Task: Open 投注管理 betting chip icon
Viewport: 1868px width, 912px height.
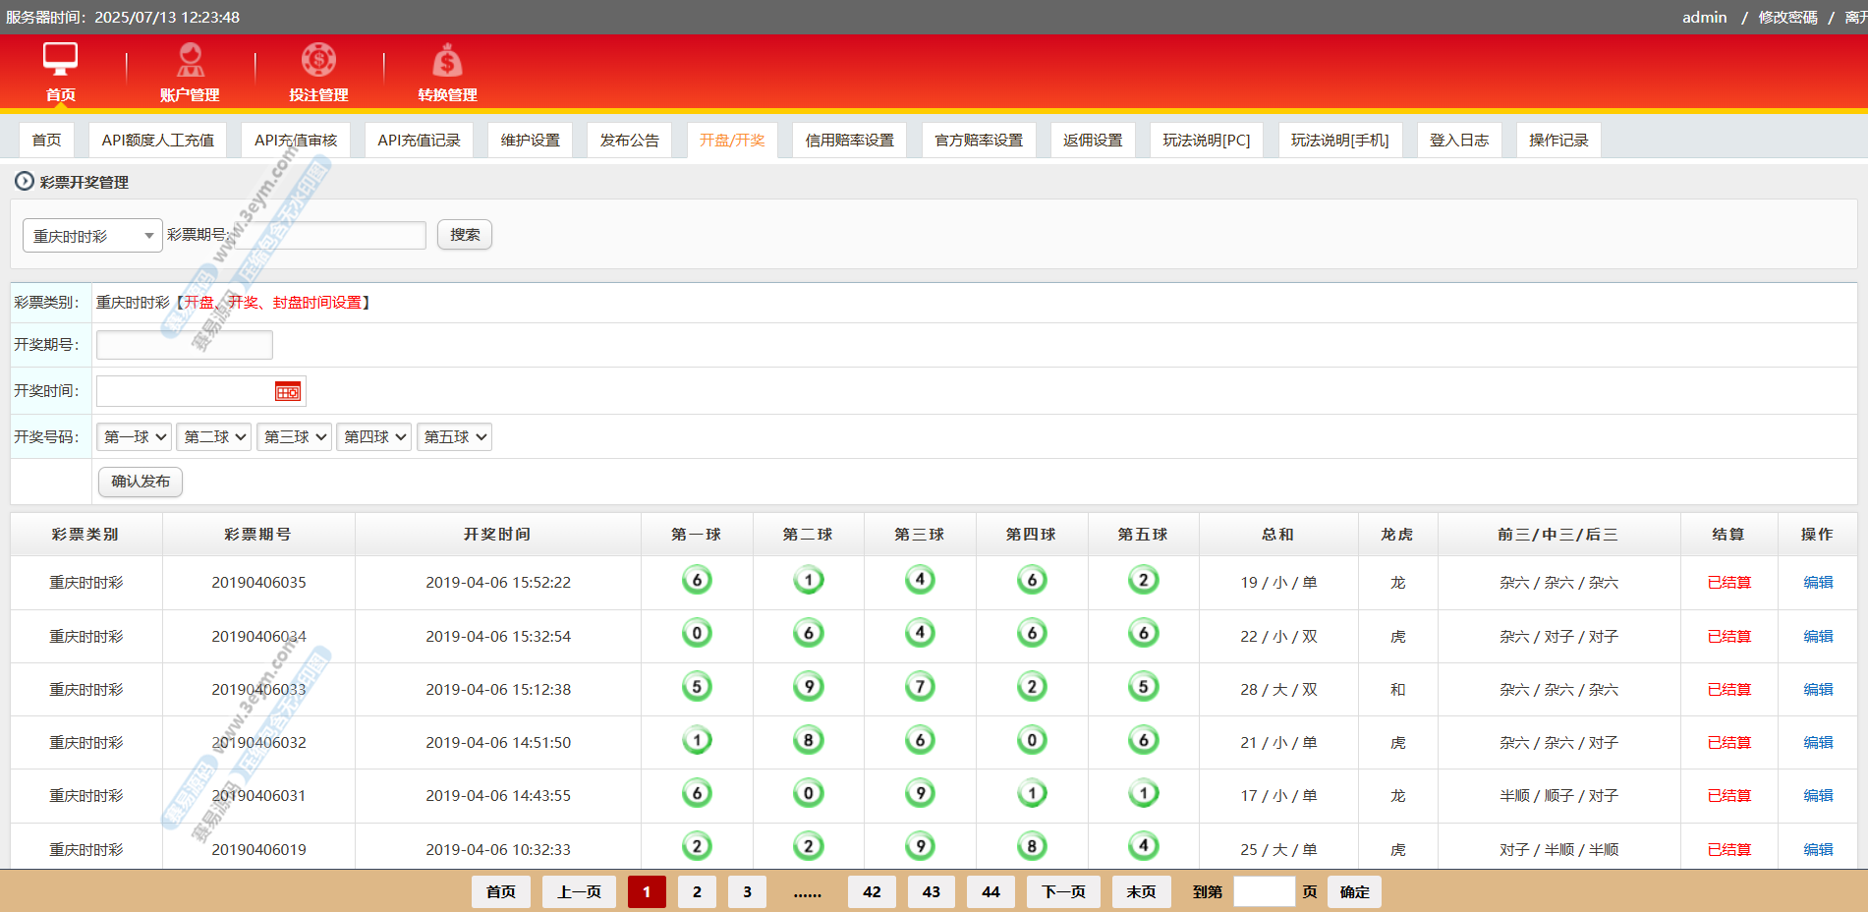Action: click(x=318, y=60)
